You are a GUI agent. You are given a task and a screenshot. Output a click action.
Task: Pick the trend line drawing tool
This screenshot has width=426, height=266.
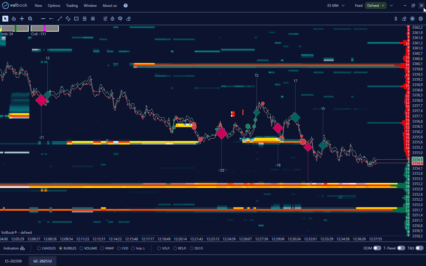click(60, 19)
